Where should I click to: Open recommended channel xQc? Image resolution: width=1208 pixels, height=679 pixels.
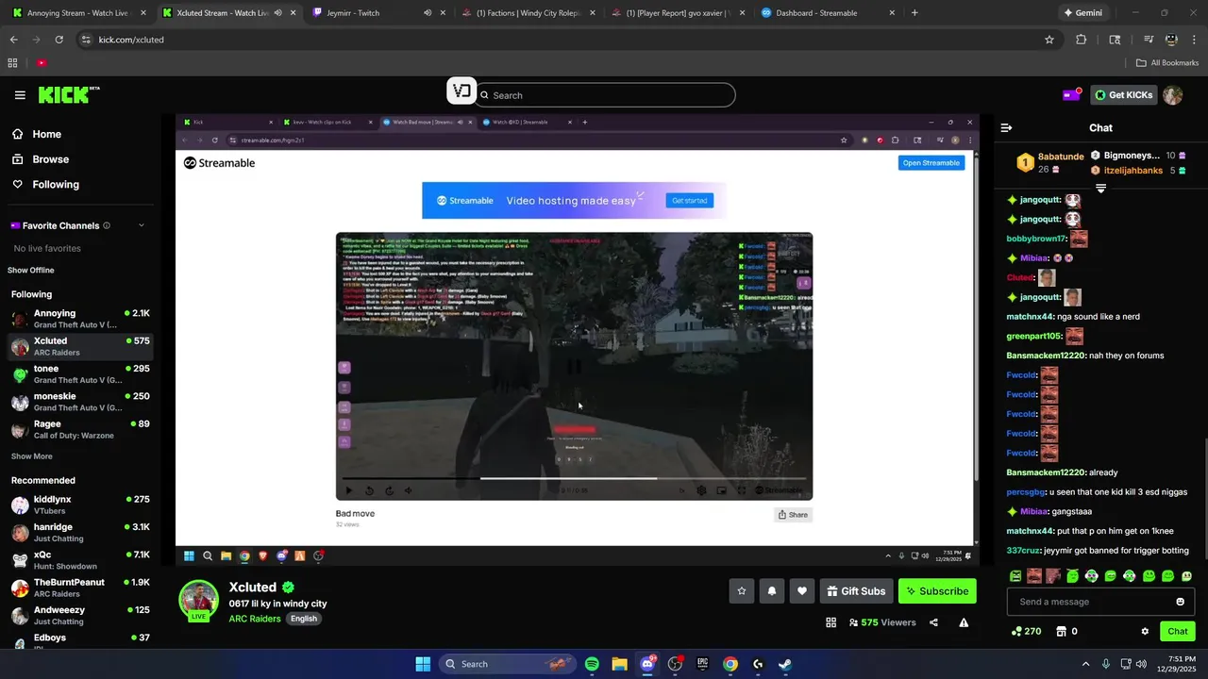[x=79, y=560]
